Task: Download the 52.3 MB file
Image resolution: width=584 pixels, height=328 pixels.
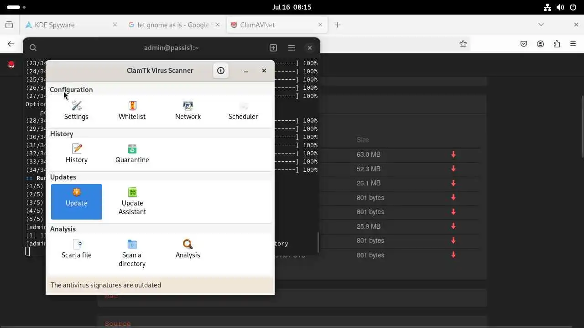Action: click(454, 169)
